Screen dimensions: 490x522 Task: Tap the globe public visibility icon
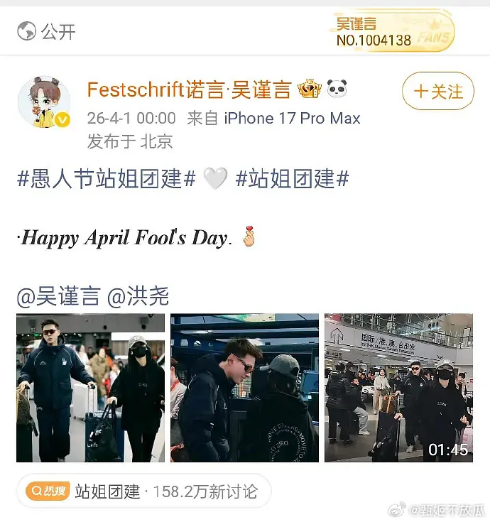coord(26,31)
